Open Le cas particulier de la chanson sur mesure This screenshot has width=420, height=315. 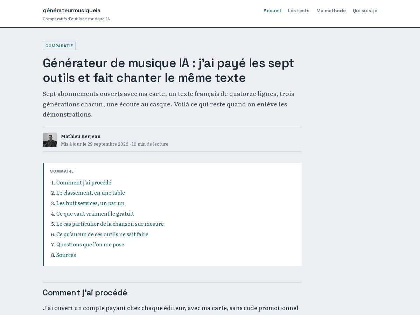[110, 224]
